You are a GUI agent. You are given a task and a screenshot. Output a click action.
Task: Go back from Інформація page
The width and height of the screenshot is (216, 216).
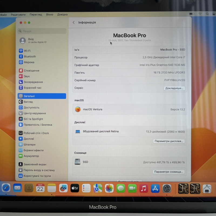[74, 22]
